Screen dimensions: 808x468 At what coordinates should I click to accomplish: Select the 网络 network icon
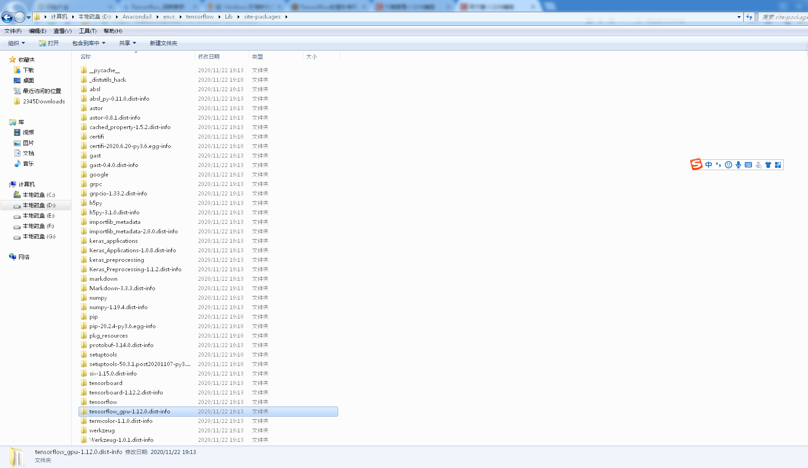tap(13, 257)
